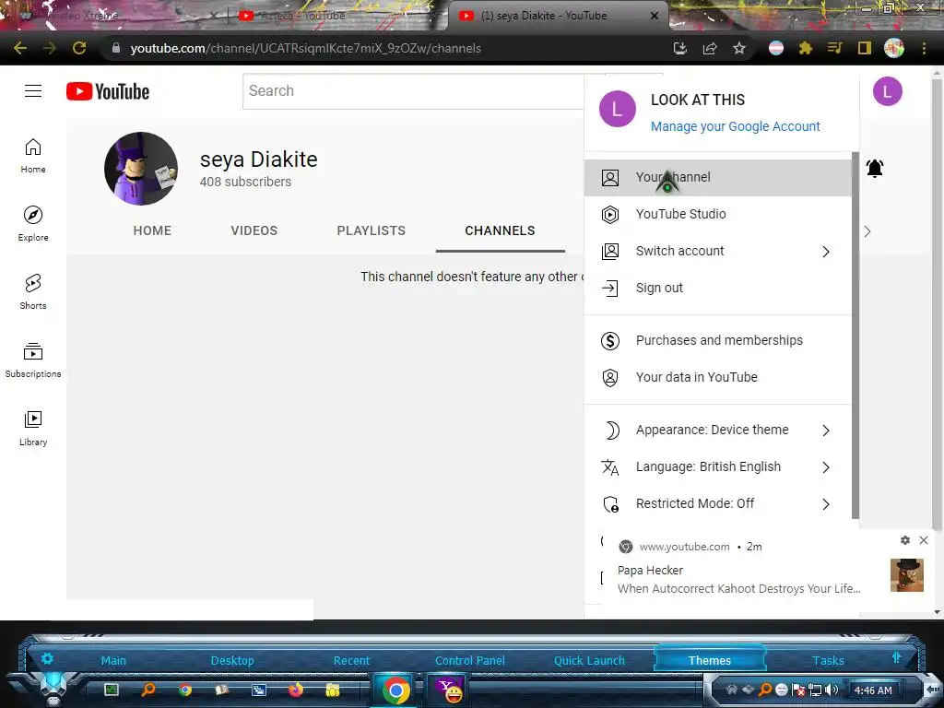Click the Yahoo Messenger taskbar icon

[450, 690]
